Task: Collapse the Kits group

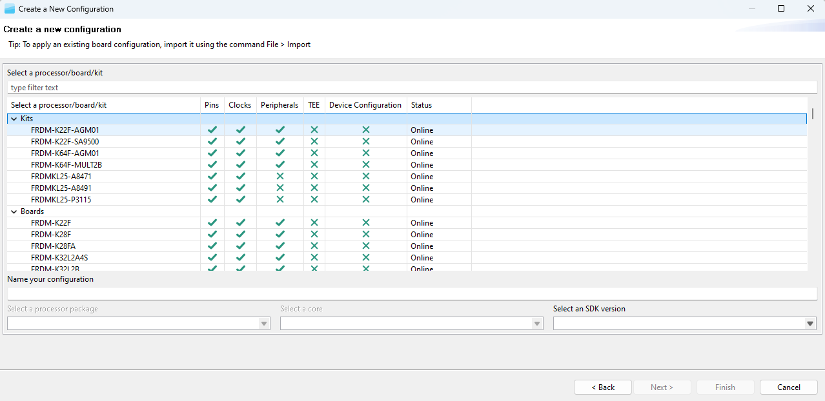Action: pyautogui.click(x=14, y=118)
